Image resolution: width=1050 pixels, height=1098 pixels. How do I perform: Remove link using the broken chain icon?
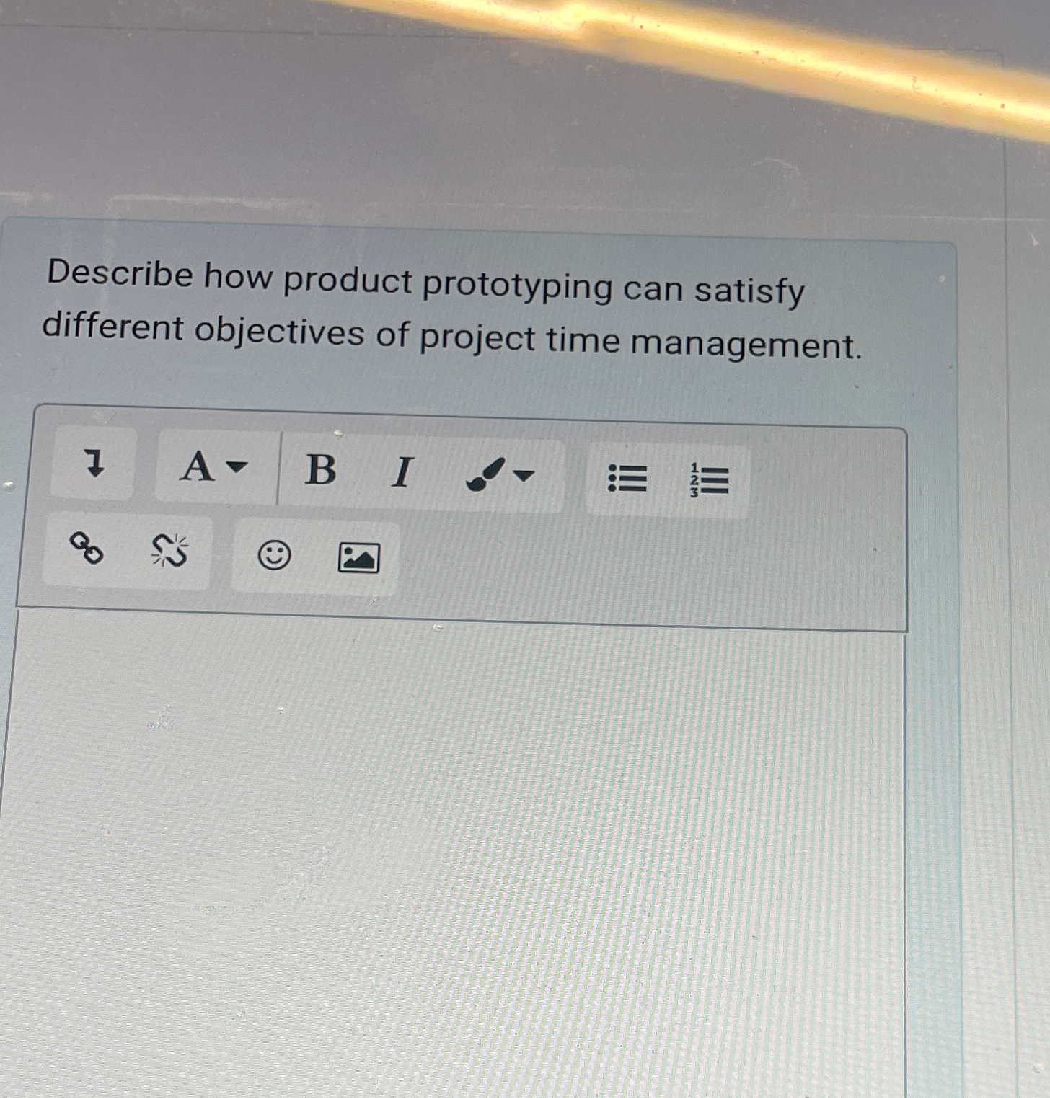pyautogui.click(x=169, y=552)
